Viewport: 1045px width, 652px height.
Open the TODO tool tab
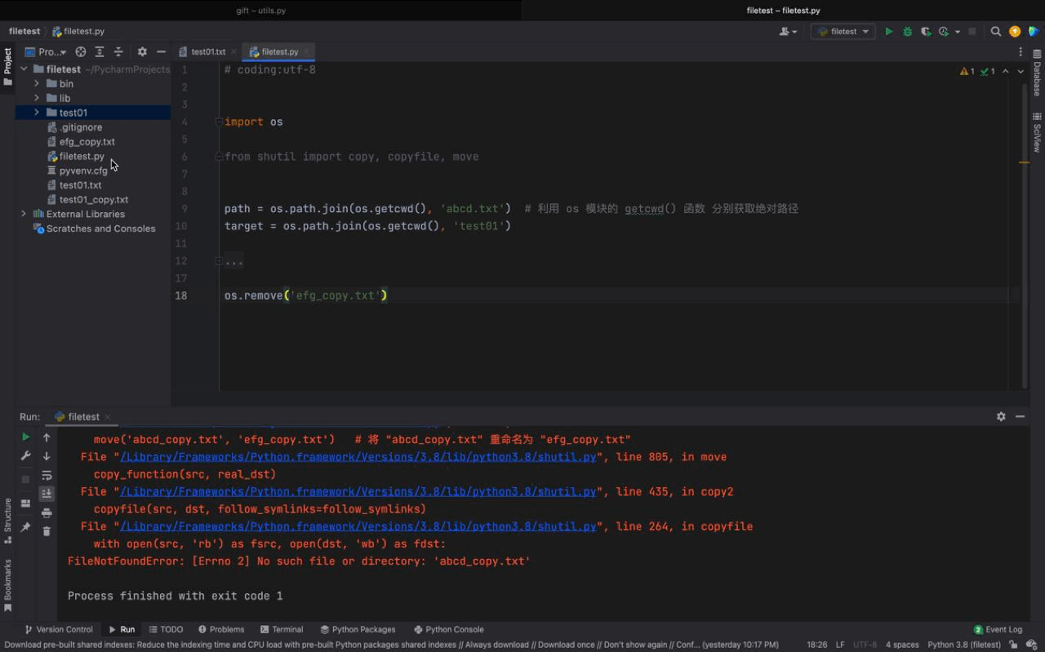(166, 629)
